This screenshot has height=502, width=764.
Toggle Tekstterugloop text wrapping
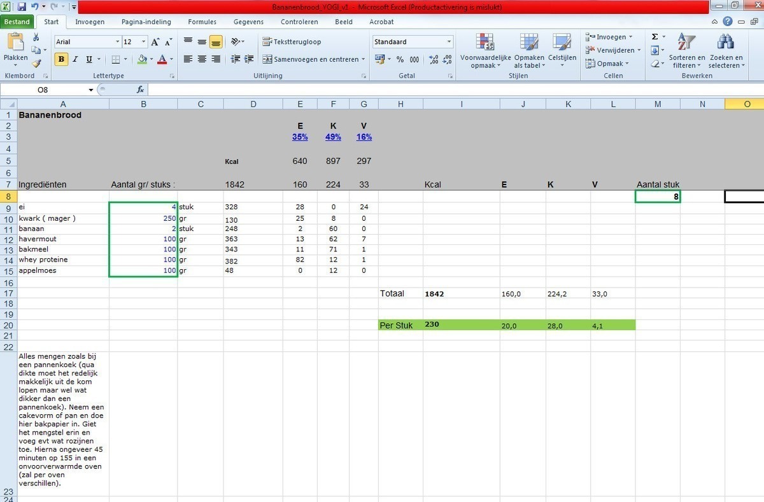(292, 42)
